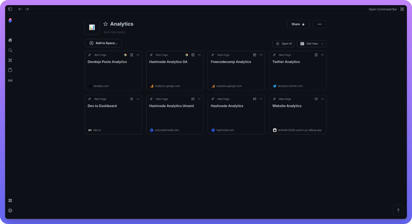Image resolution: width=412 pixels, height=224 pixels.
Task: Open Freecodecamp Analytics external link icon
Action: click(x=254, y=55)
